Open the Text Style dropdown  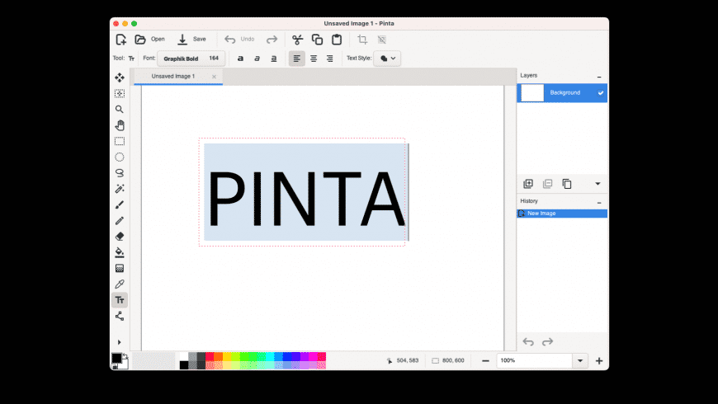(x=387, y=59)
